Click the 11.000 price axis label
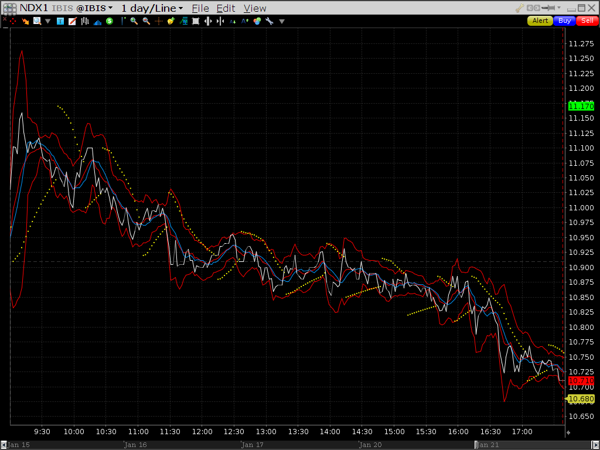The height and width of the screenshot is (450, 600). point(581,208)
